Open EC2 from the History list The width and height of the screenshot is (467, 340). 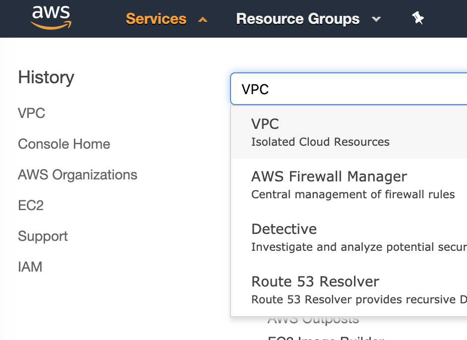pyautogui.click(x=31, y=205)
